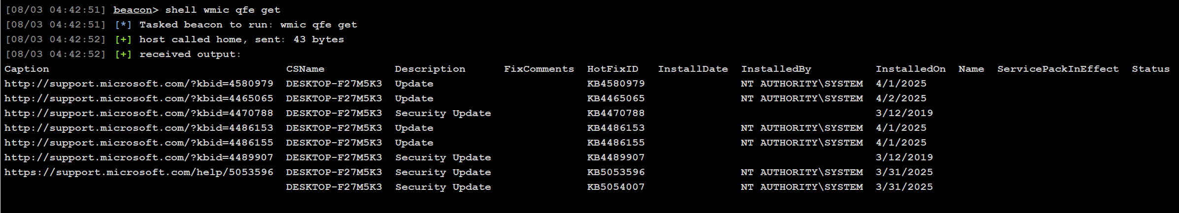The width and height of the screenshot is (1179, 213).
Task: Open the support link for kbid=4465065
Action: click(138, 98)
